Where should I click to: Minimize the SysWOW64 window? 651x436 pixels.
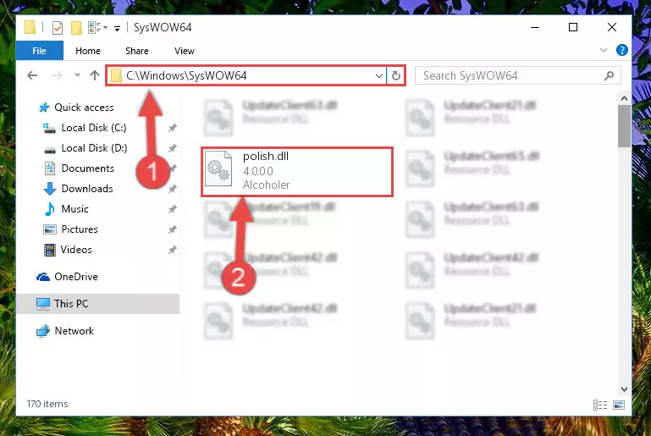(x=535, y=27)
